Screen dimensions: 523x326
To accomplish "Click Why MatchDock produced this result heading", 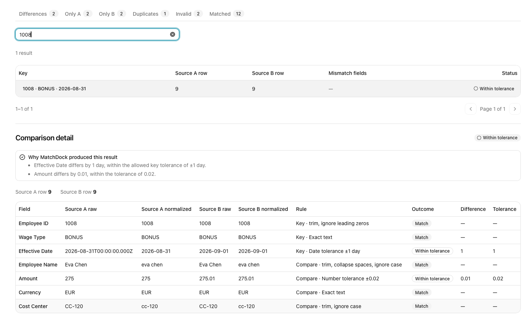I will 73,157.
